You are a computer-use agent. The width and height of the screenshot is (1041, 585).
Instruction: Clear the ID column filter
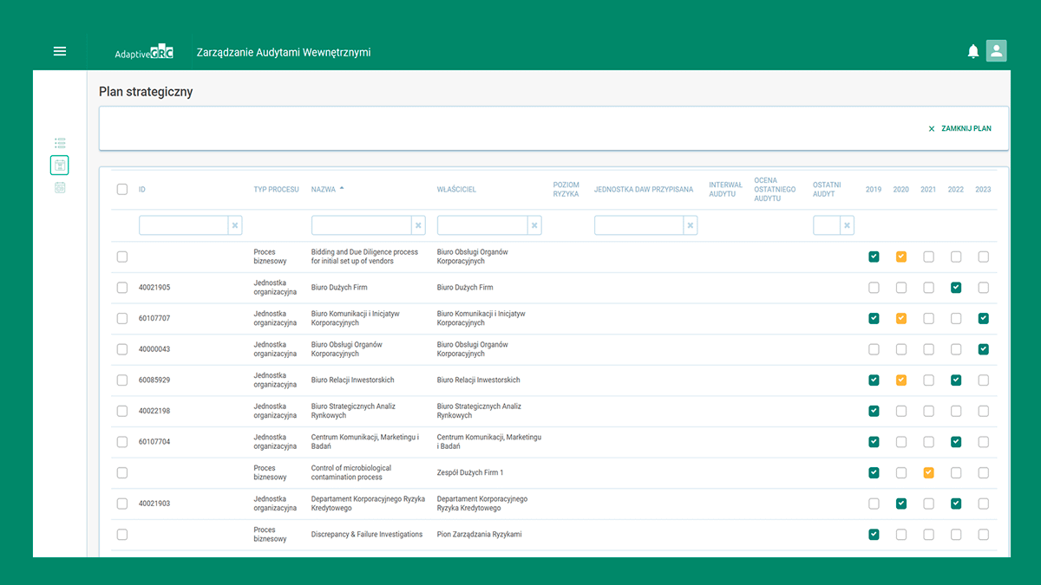pyautogui.click(x=234, y=225)
